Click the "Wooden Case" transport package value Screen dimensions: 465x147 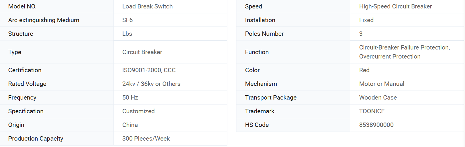[378, 98]
